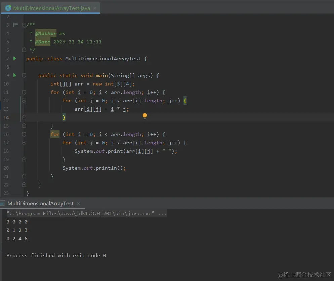Viewport: 334px width, 281px height.
Task: Click 'arr[i][j] = i * j;' statement
Action: pos(101,109)
